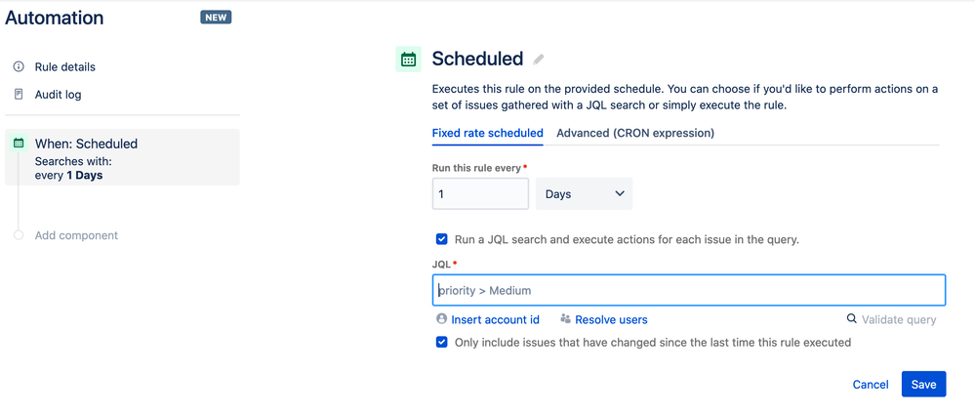Switch to Advanced (CRON expression) tab
The height and width of the screenshot is (414, 975).
(x=635, y=133)
